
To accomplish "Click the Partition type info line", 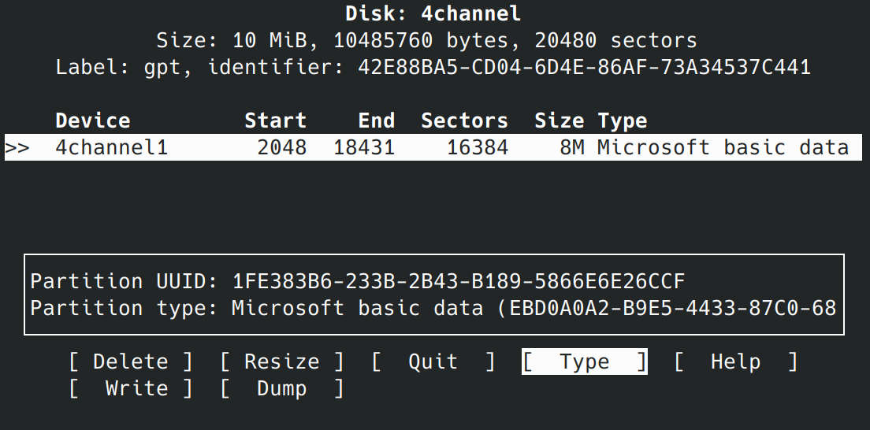I will click(433, 308).
